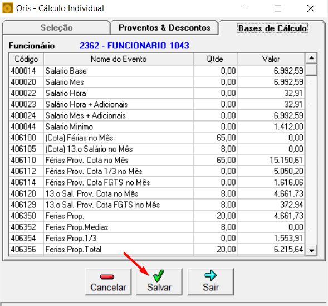Viewport: 328px width, 306px height.
Task: Click code cell 400044
Action: pos(26,127)
